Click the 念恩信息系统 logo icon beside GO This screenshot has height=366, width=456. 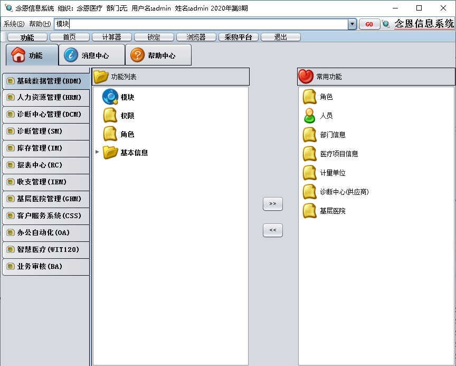[x=386, y=24]
